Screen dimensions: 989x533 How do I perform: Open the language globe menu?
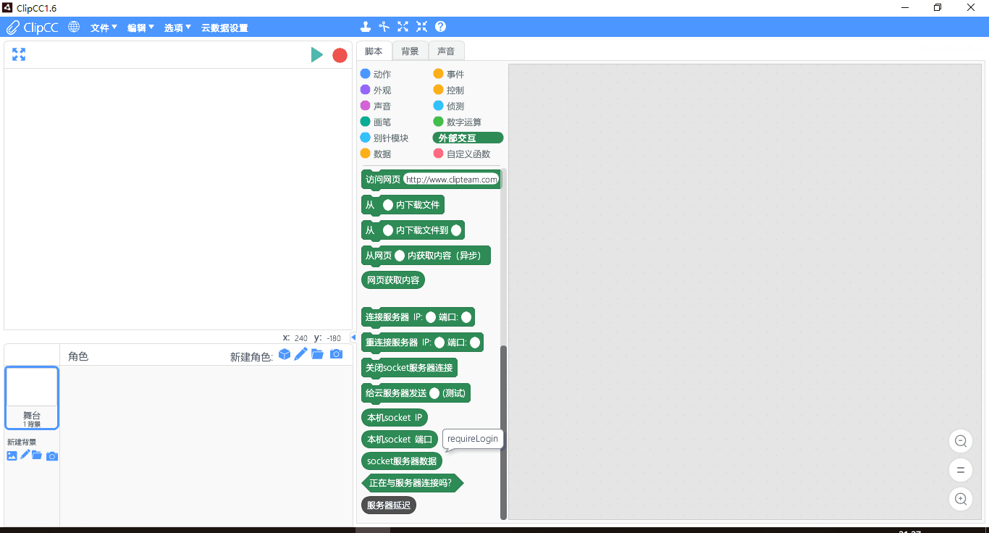click(x=74, y=27)
